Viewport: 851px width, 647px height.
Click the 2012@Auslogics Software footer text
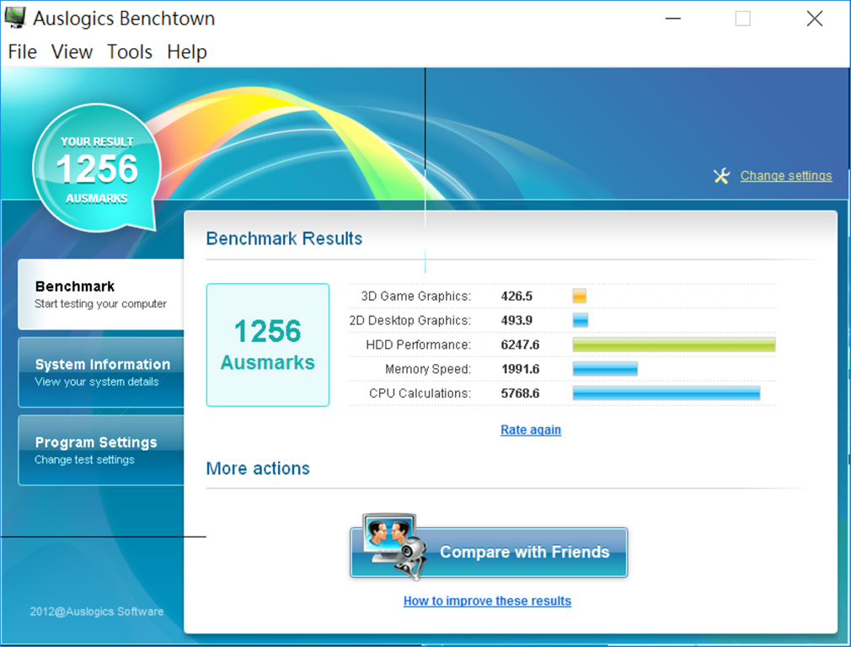97,611
